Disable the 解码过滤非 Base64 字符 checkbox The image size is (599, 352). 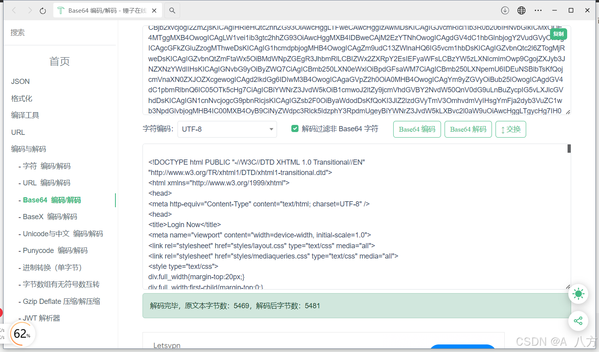(295, 128)
